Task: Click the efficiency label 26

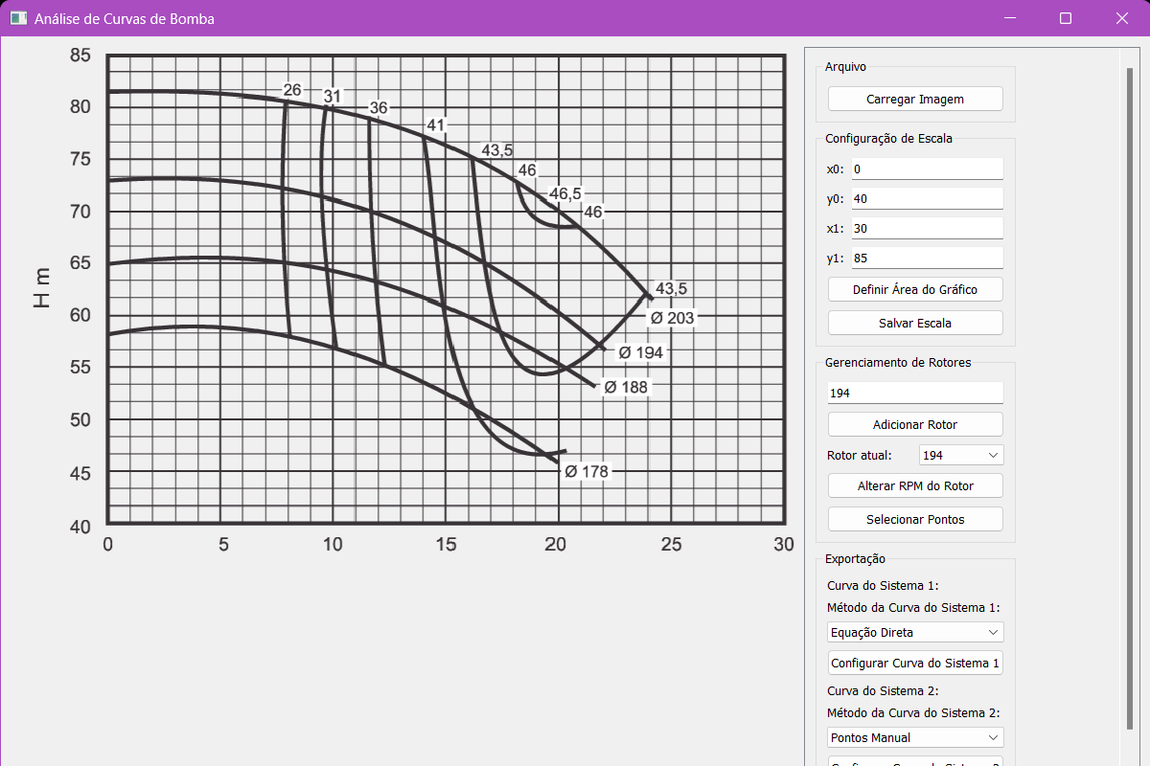Action: 292,90
